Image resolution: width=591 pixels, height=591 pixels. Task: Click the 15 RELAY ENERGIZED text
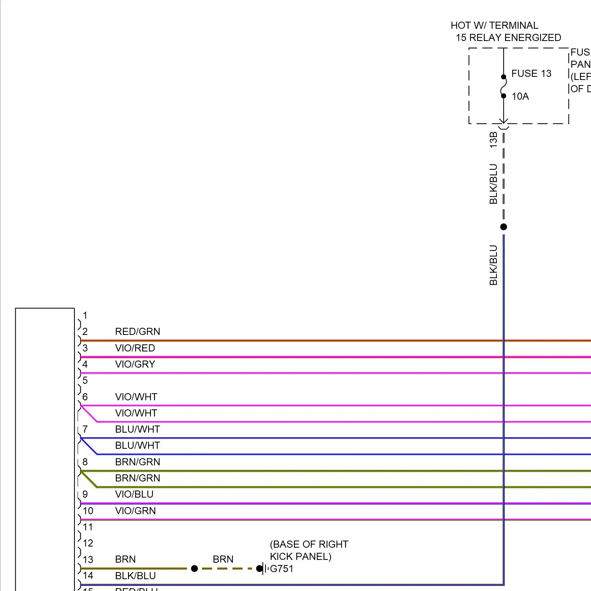coord(508,38)
